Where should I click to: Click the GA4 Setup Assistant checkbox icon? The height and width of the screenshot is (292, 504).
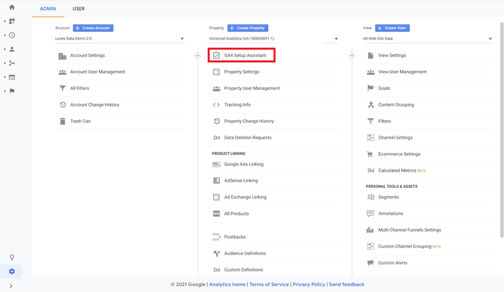point(216,55)
